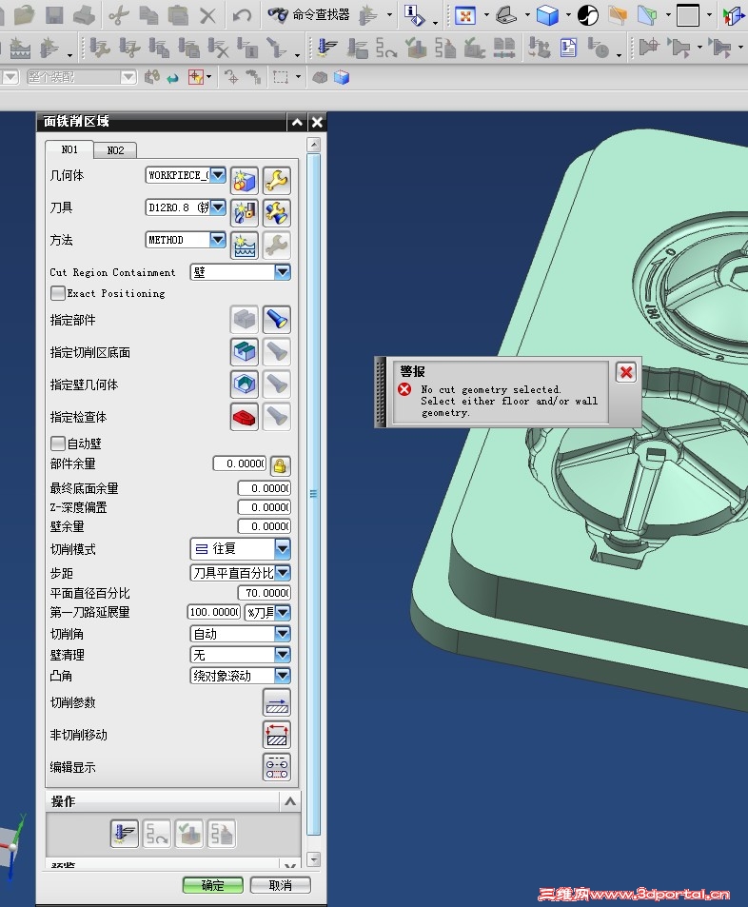The width and height of the screenshot is (748, 907).
Task: Click the Save floppy disk icon
Action: click(54, 14)
